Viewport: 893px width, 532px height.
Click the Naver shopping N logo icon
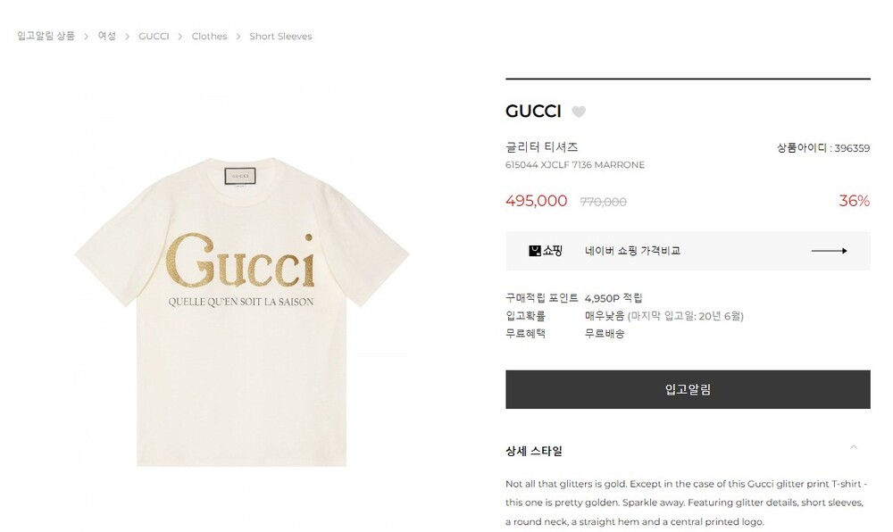(535, 250)
